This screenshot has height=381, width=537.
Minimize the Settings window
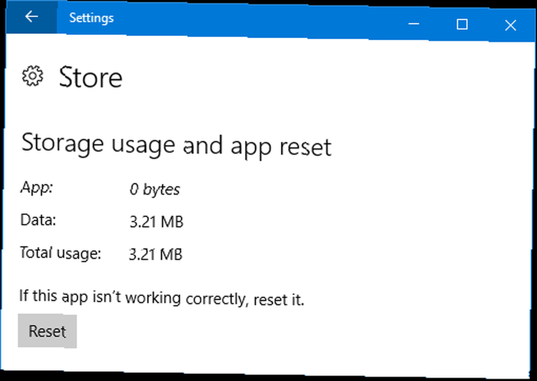413,24
